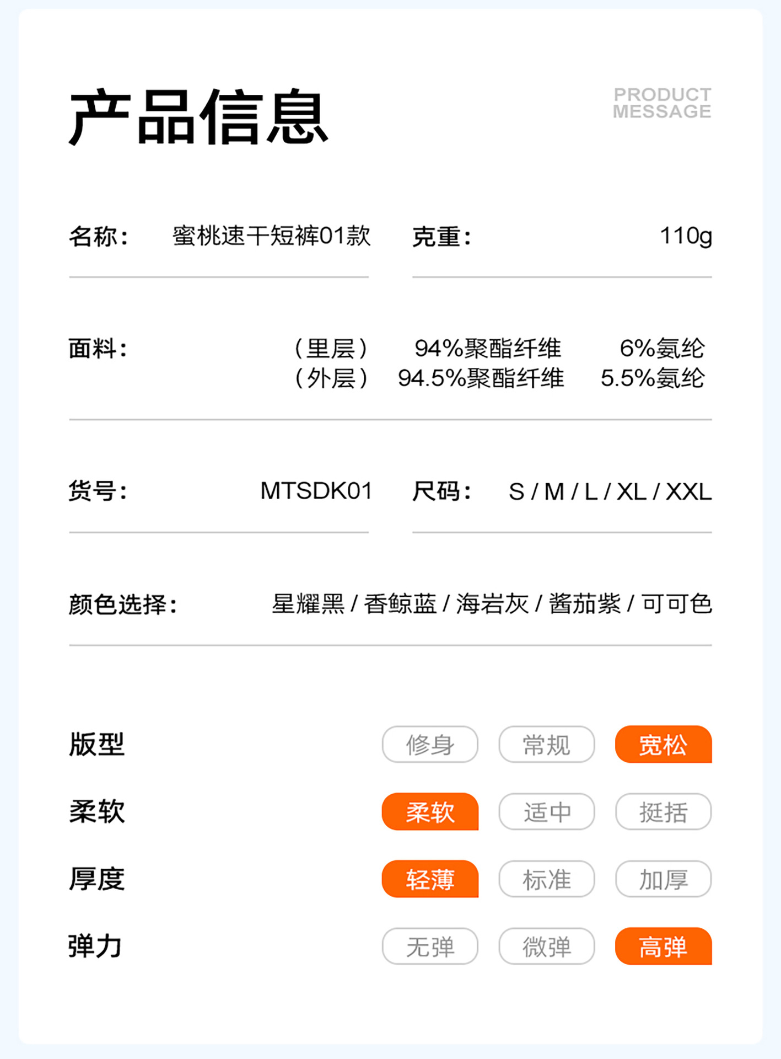Click the XXL size text

coord(688,492)
